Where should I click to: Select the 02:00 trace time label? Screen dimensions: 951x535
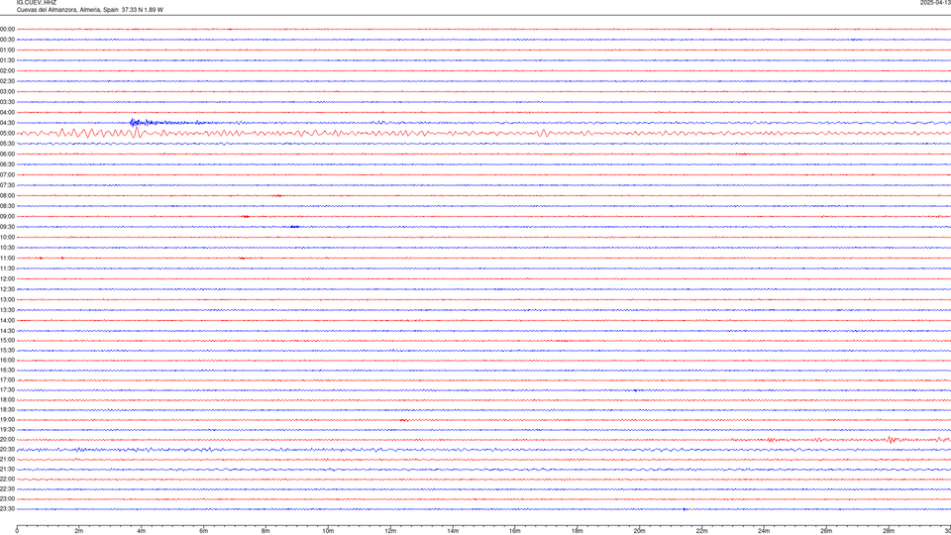7,70
